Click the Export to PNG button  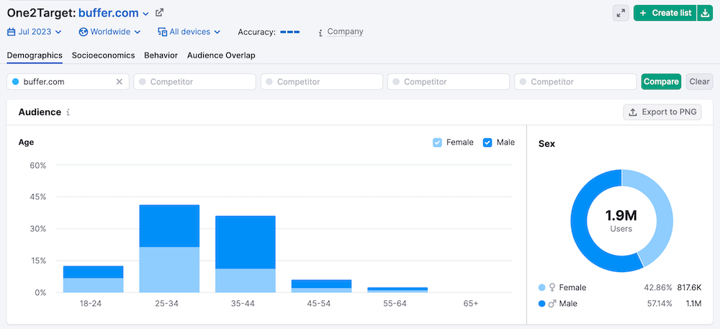tap(662, 112)
